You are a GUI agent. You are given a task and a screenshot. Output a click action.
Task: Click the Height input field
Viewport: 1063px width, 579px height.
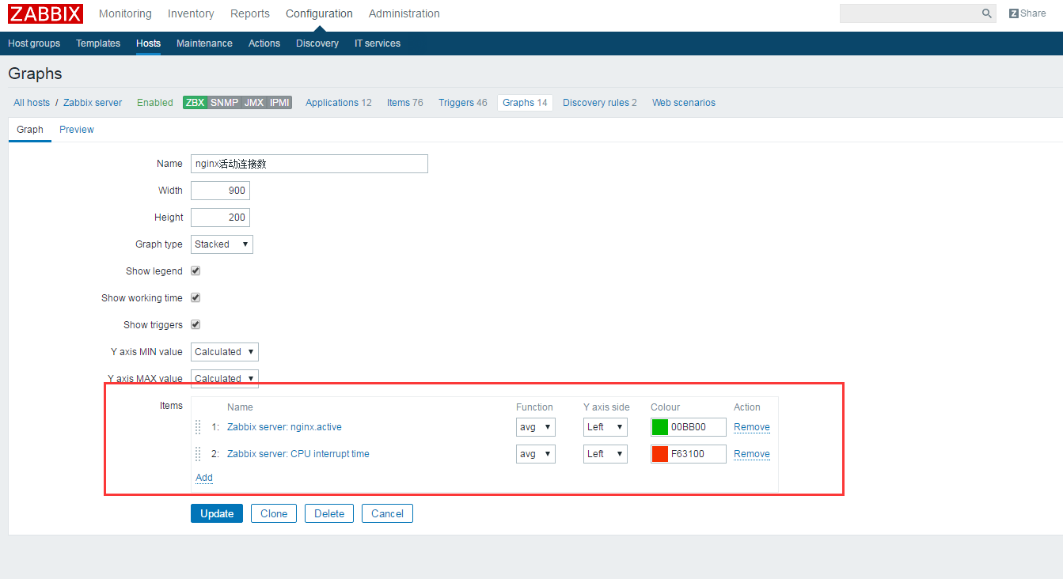tap(220, 218)
